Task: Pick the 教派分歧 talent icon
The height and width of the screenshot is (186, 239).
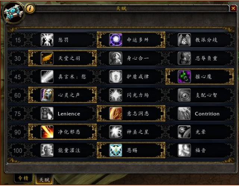Action: click(x=184, y=40)
